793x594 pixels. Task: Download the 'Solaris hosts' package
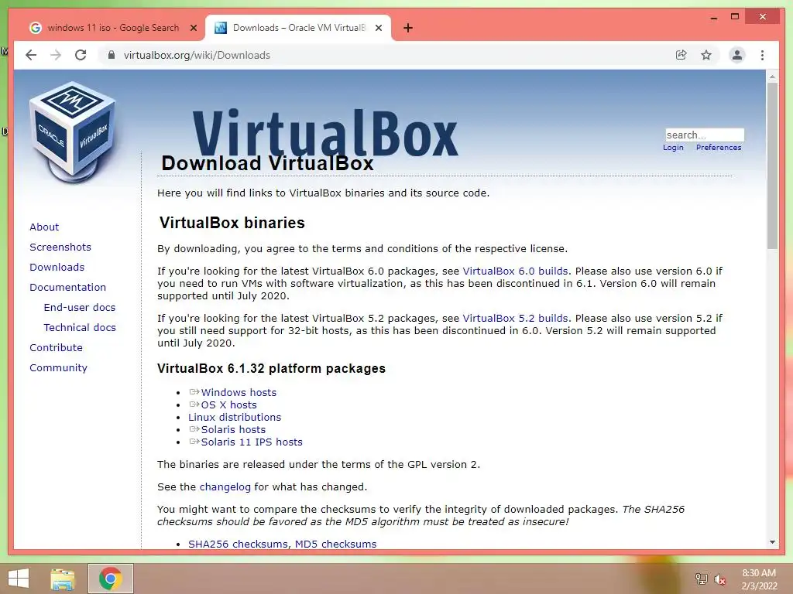233,430
